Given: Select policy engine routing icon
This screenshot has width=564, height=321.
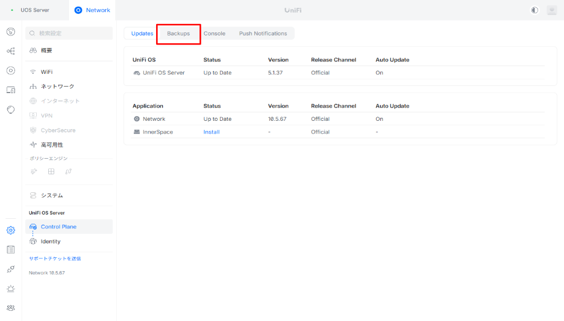Looking at the screenshot, I should click(x=68, y=171).
